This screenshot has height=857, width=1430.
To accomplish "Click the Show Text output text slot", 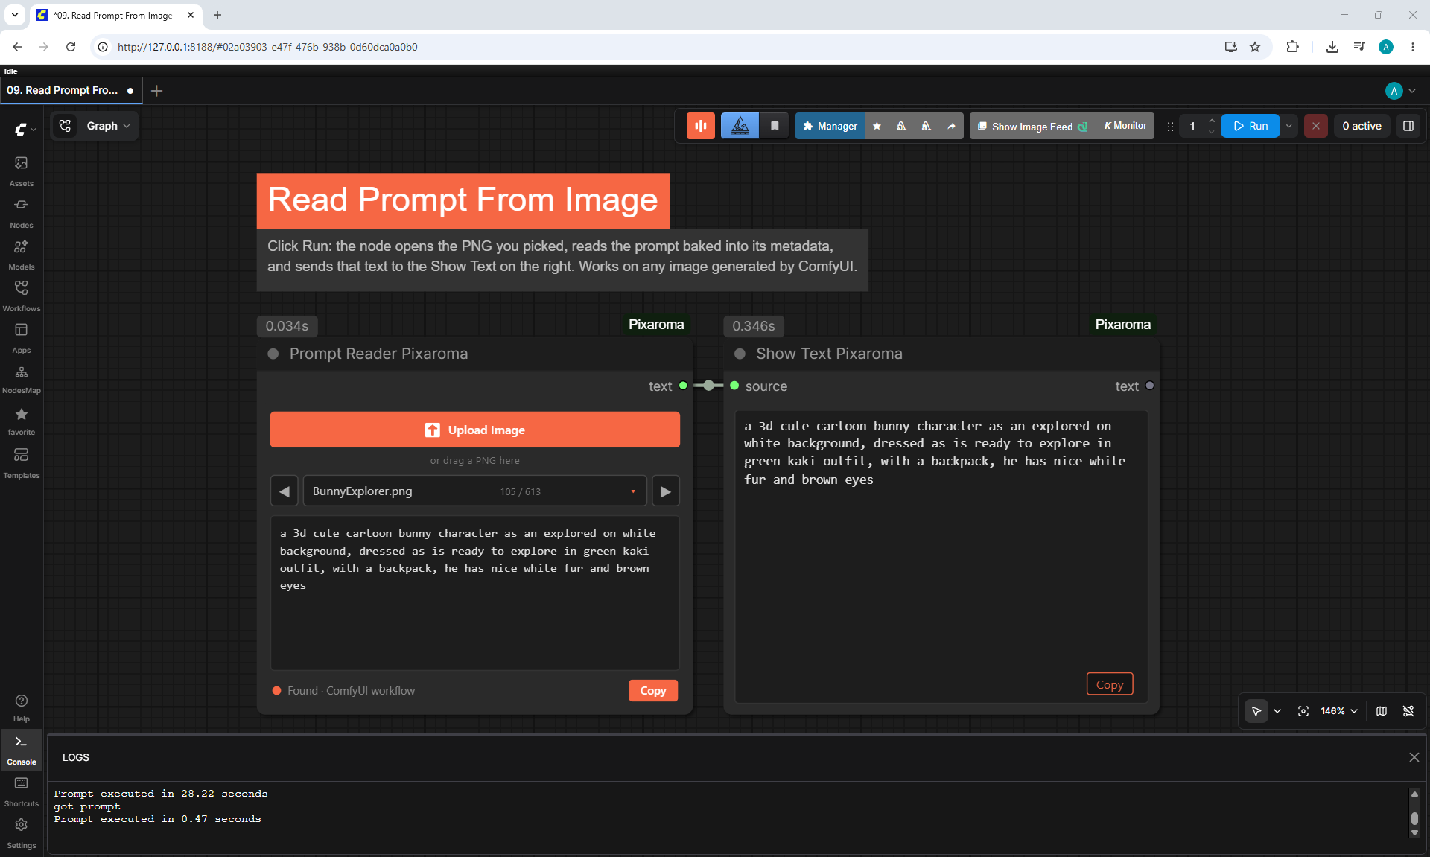I will coord(1150,386).
